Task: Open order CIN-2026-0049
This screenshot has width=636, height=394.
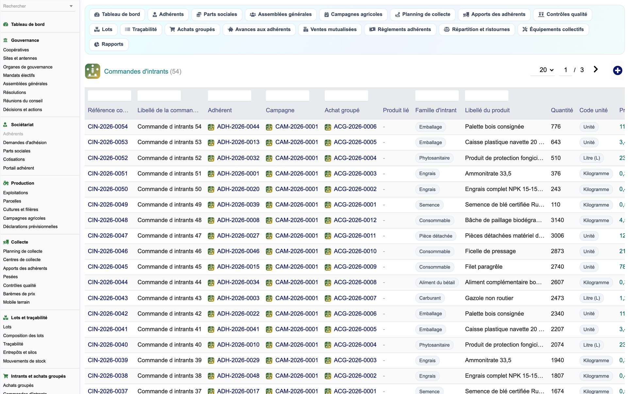Action: 108,205
